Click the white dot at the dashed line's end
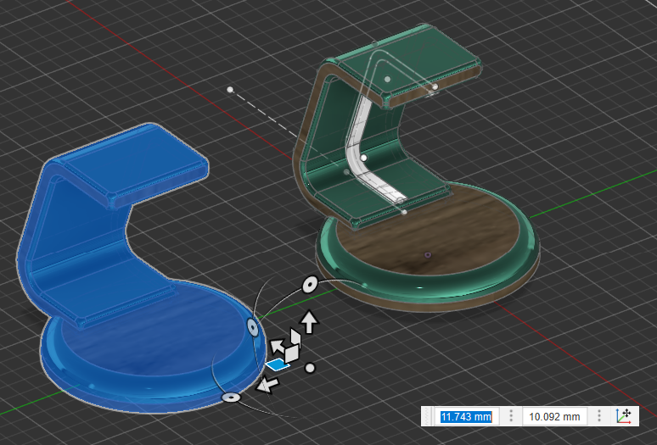This screenshot has height=445, width=657. coord(230,88)
